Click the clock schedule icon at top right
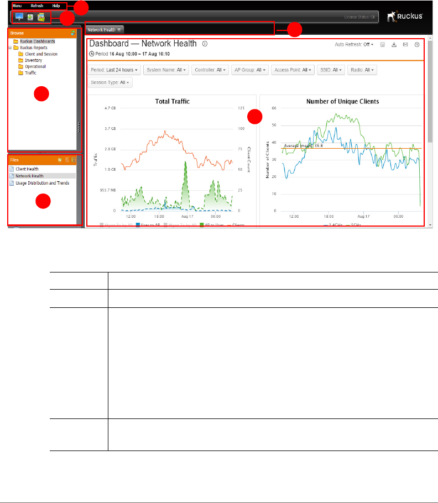 point(417,45)
